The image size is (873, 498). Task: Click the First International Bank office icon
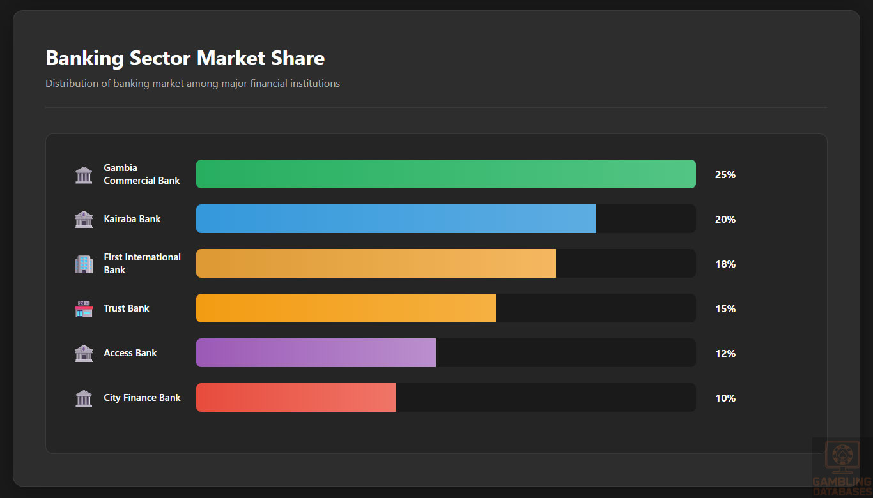(84, 264)
